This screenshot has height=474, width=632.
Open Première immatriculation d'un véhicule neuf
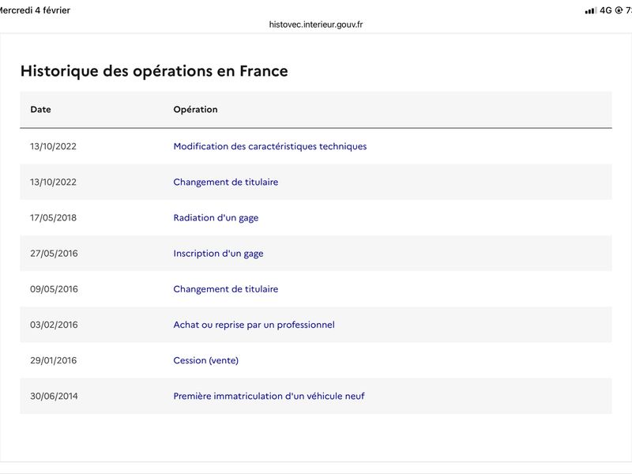[269, 396]
